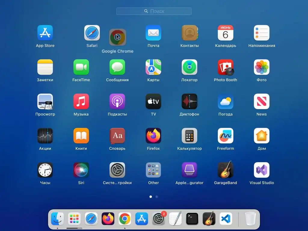Image resolution: width=308 pixels, height=231 pixels.
Task: Click Launchpad icon in the Dock
Action: [74, 219]
